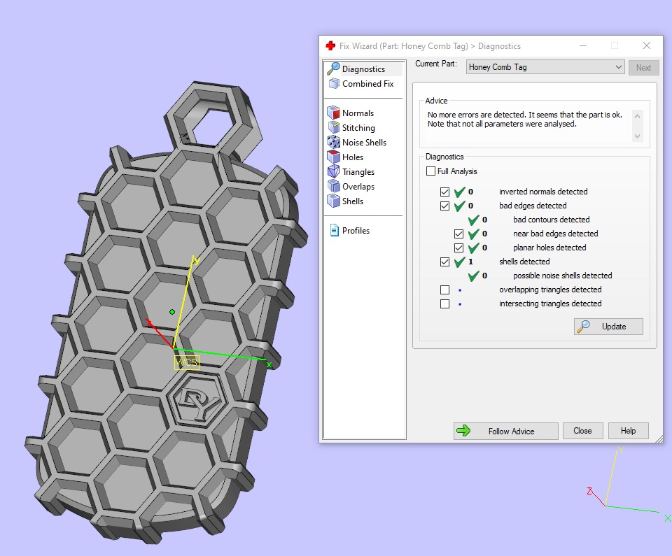Enable the Full Analysis checkbox
This screenshot has height=556, width=672.
(x=430, y=171)
